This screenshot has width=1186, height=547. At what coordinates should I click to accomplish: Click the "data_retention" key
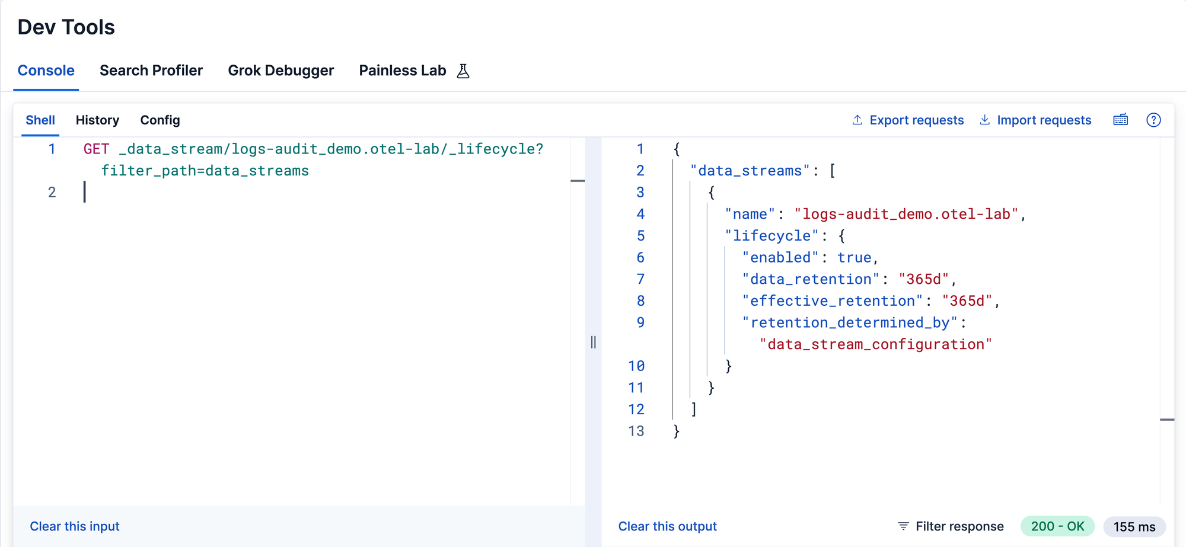click(811, 279)
